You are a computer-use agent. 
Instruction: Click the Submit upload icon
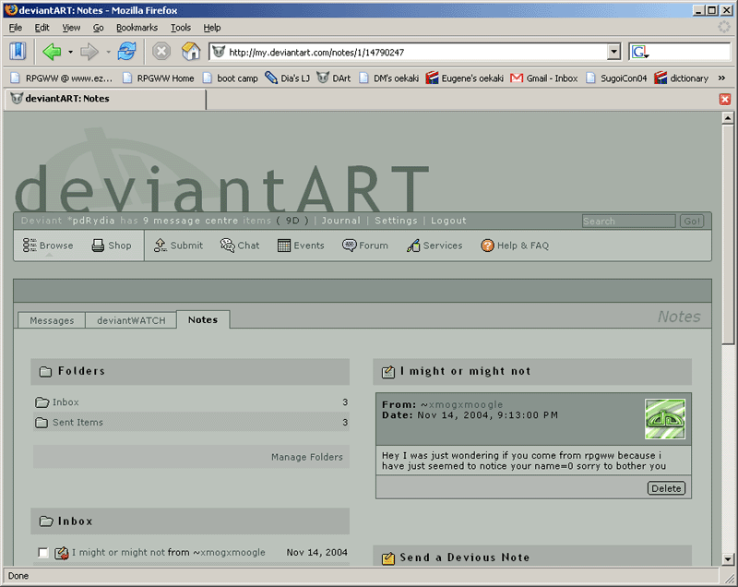160,246
